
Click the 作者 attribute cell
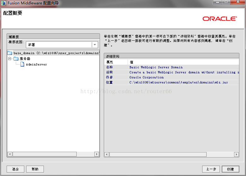pos(116,77)
